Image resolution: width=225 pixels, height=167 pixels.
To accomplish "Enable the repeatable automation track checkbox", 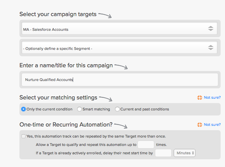I will tap(23, 136).
